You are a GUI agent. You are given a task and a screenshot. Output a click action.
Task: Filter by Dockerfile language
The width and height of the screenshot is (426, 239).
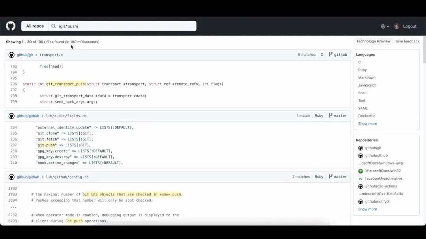click(x=367, y=116)
